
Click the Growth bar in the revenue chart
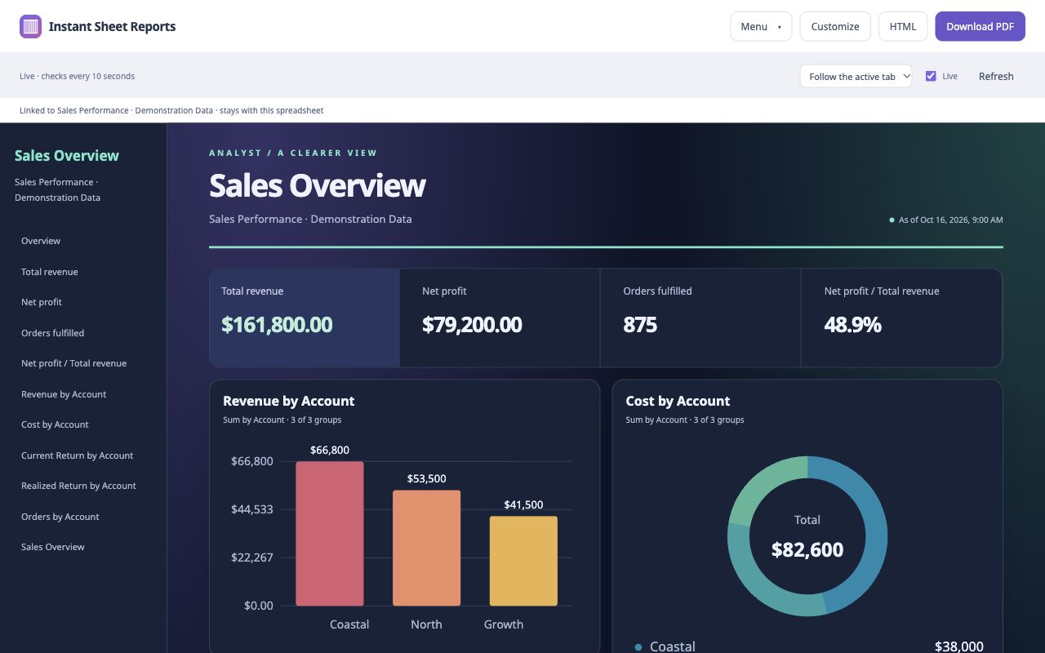[523, 561]
